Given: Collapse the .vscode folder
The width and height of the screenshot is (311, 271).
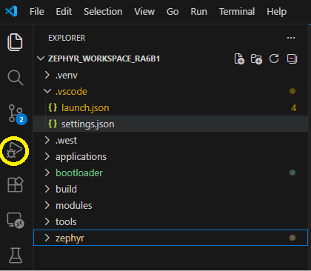Looking at the screenshot, I should click(x=47, y=91).
